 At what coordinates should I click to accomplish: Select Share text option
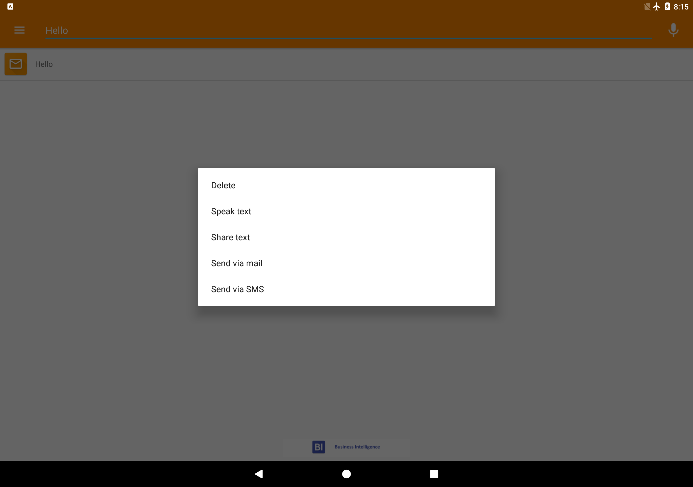tap(346, 237)
